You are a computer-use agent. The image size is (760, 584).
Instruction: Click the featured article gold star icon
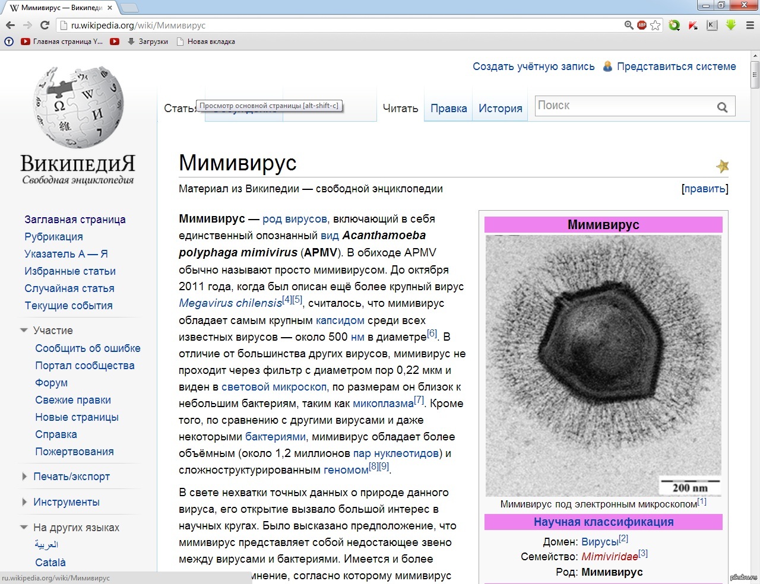click(722, 166)
